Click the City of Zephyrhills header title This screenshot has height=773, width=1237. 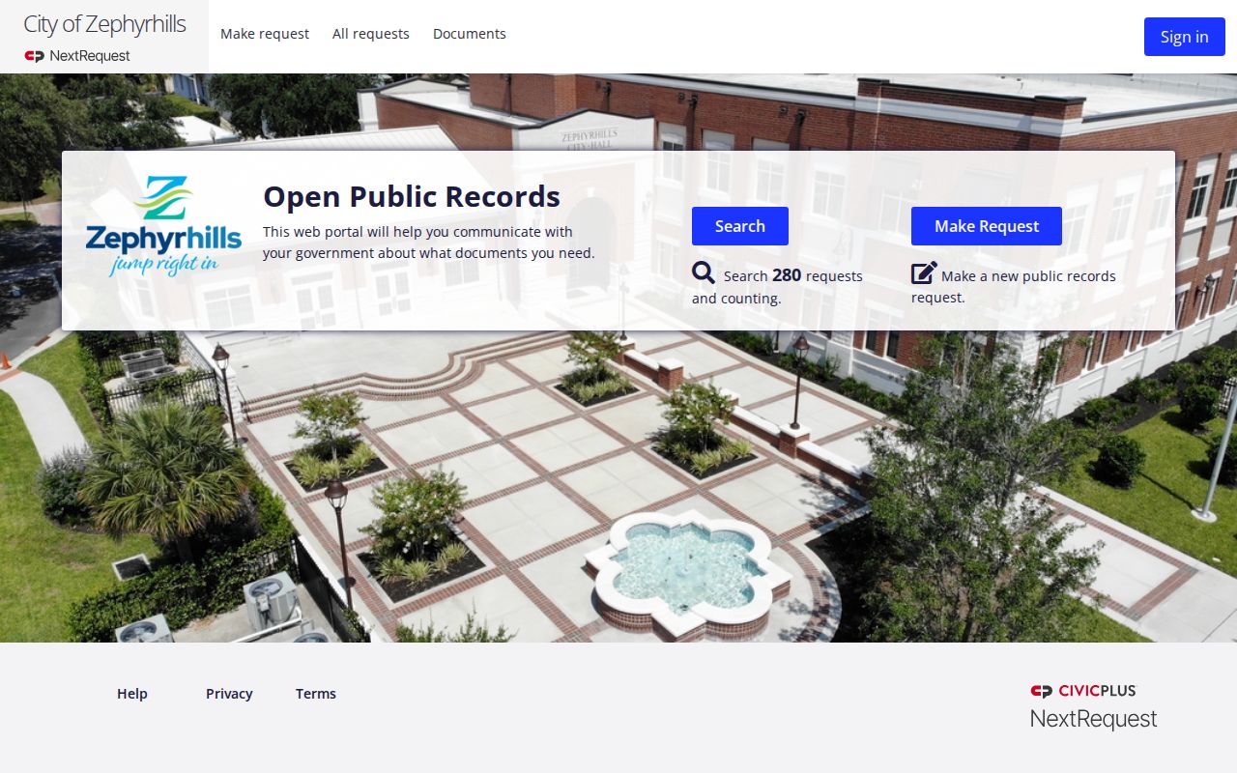click(104, 24)
